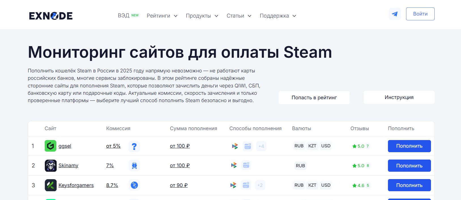The width and height of the screenshot is (461, 200).
Task: Click the Попасть в рейтинг button
Action: pos(314,98)
